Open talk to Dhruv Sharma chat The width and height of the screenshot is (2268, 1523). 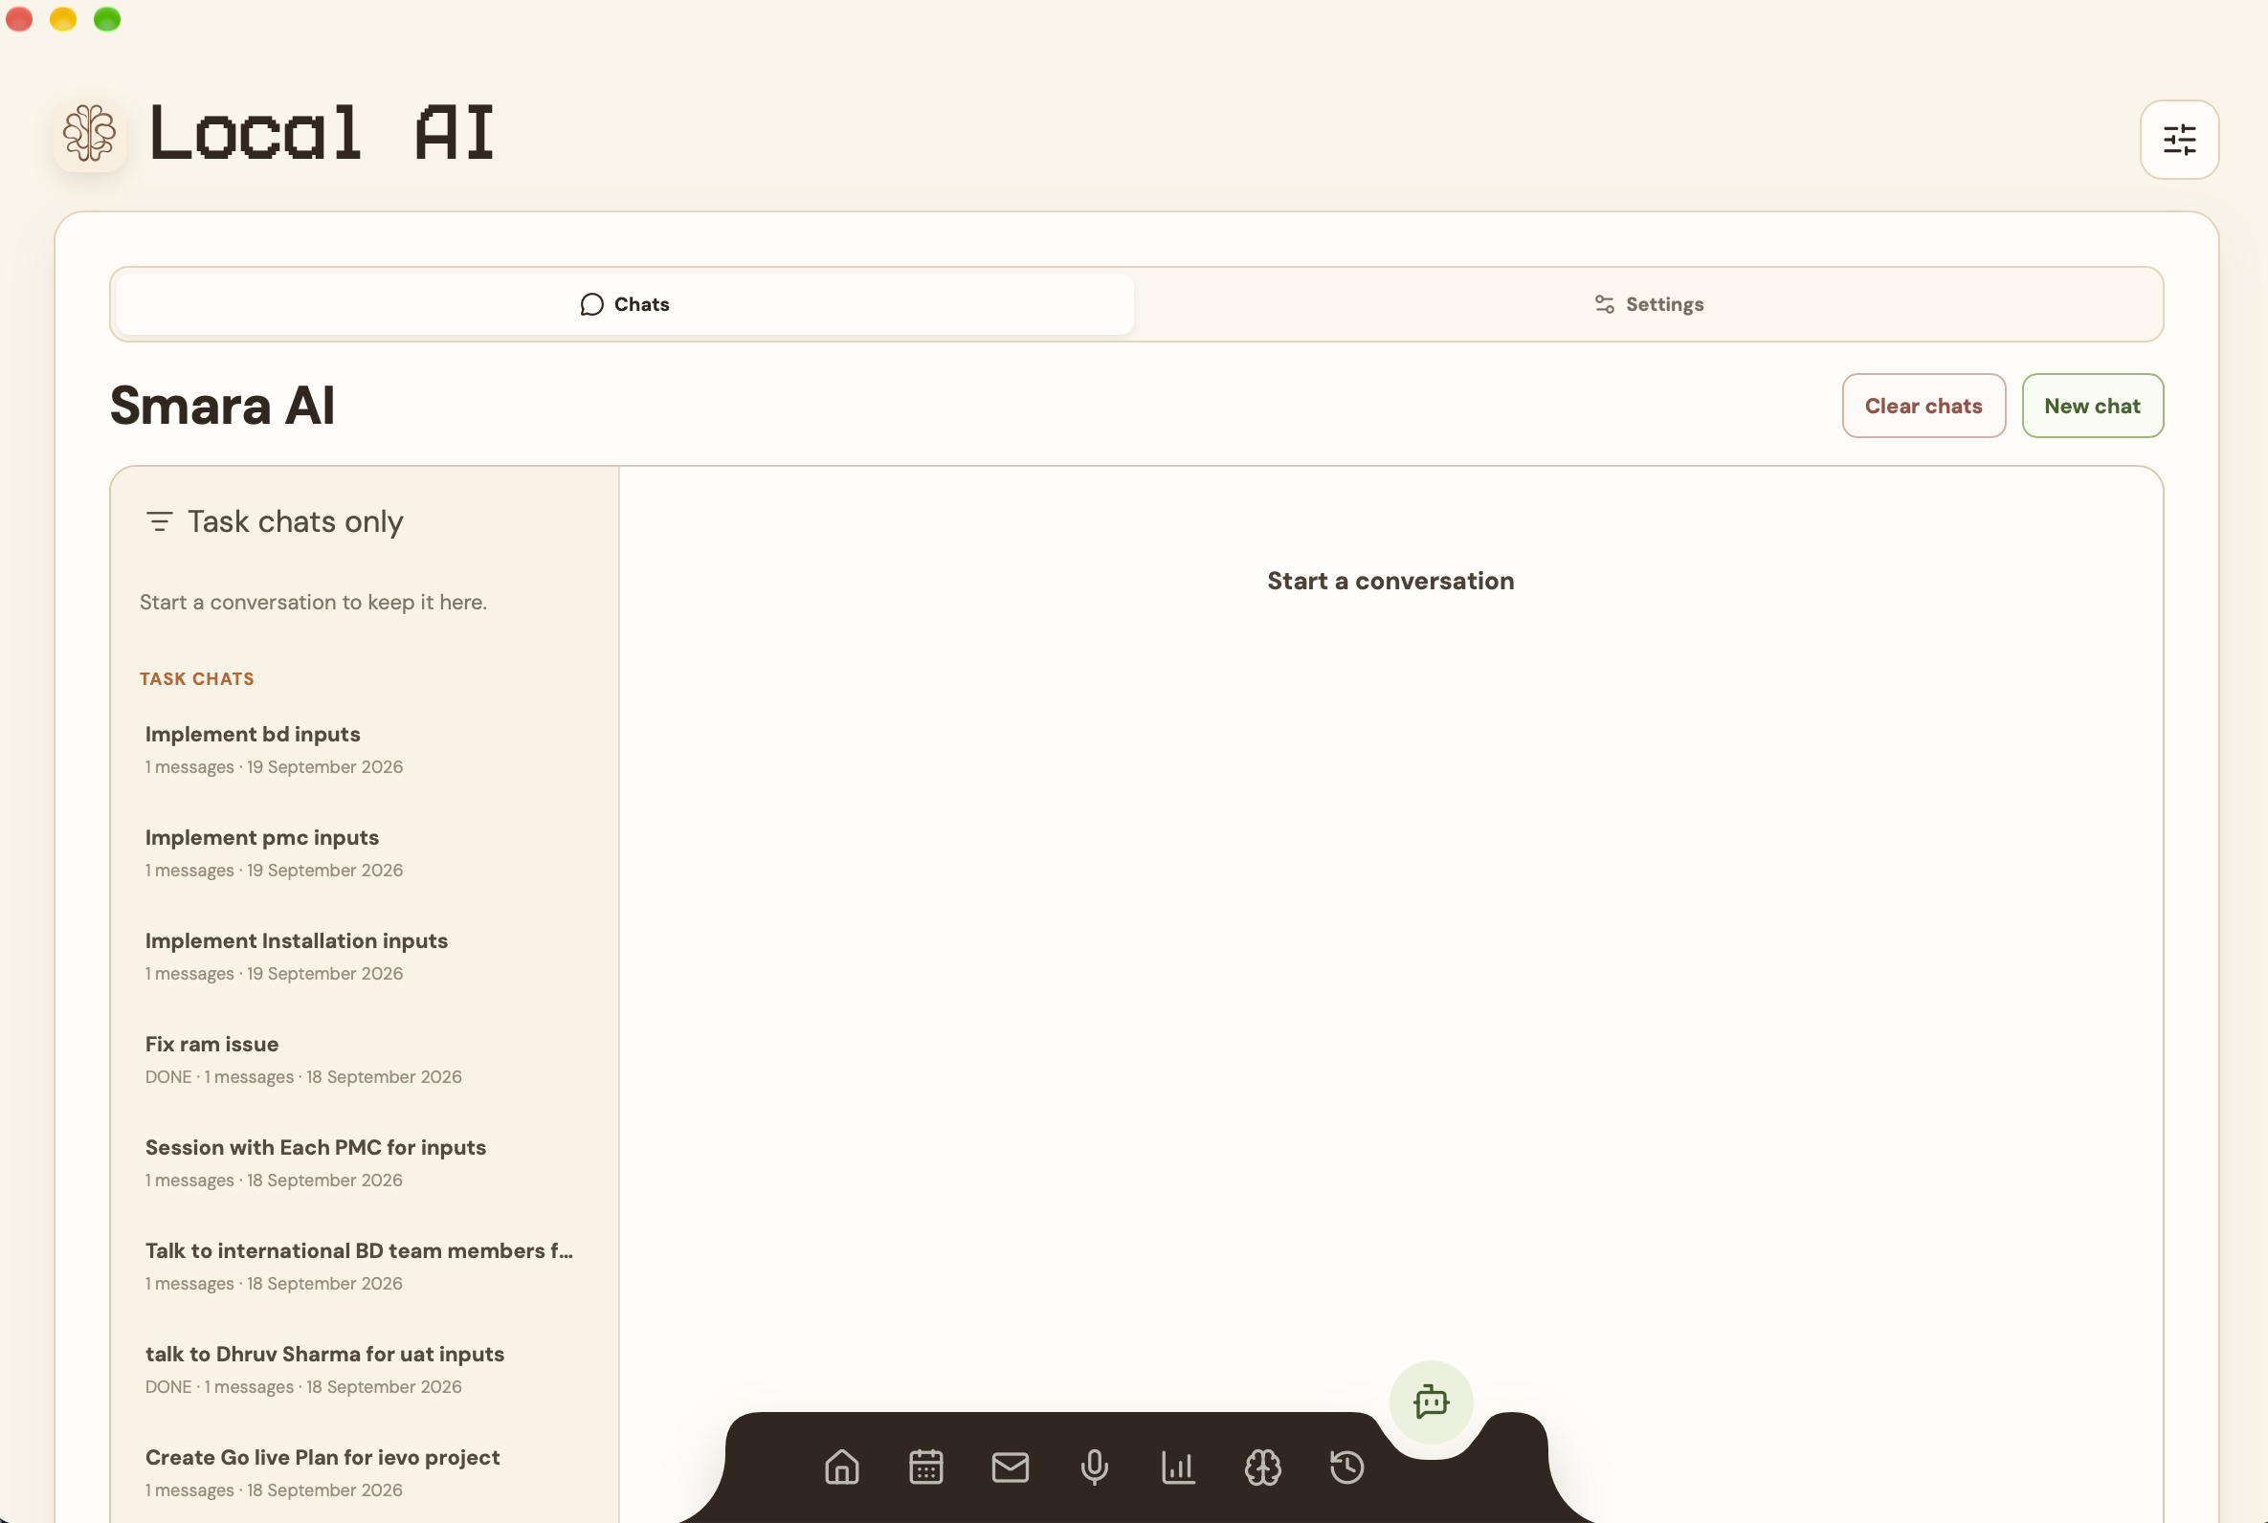[x=364, y=1370]
